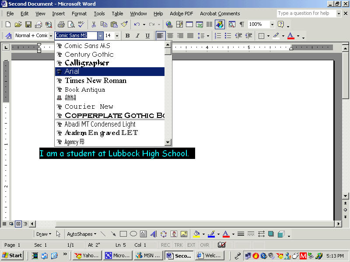
Task: Expand line spacing options arrow
Action: point(208,36)
